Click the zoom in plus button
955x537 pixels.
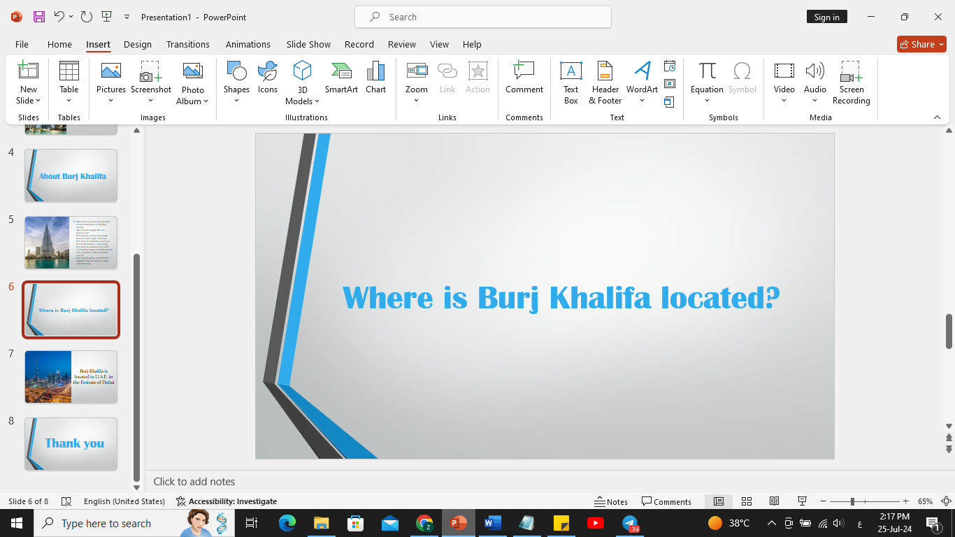click(x=906, y=501)
